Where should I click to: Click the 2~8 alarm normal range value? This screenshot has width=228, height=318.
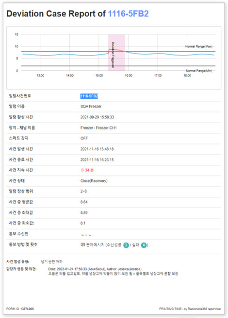click(x=83, y=191)
